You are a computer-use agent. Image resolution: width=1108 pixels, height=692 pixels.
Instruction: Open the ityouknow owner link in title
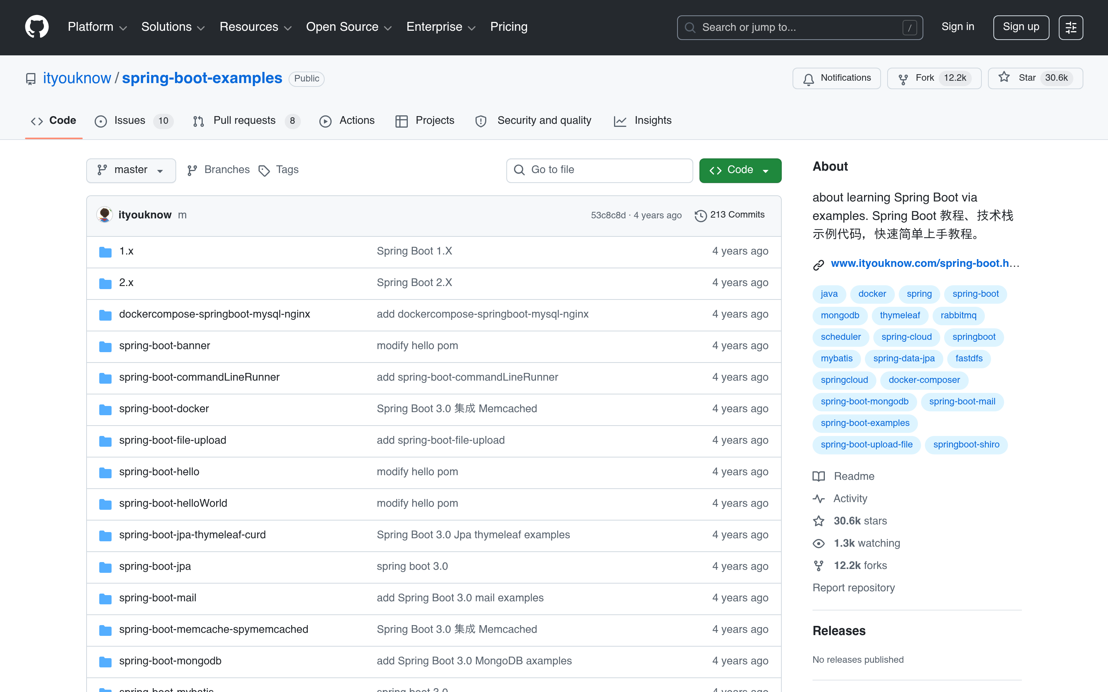(77, 78)
